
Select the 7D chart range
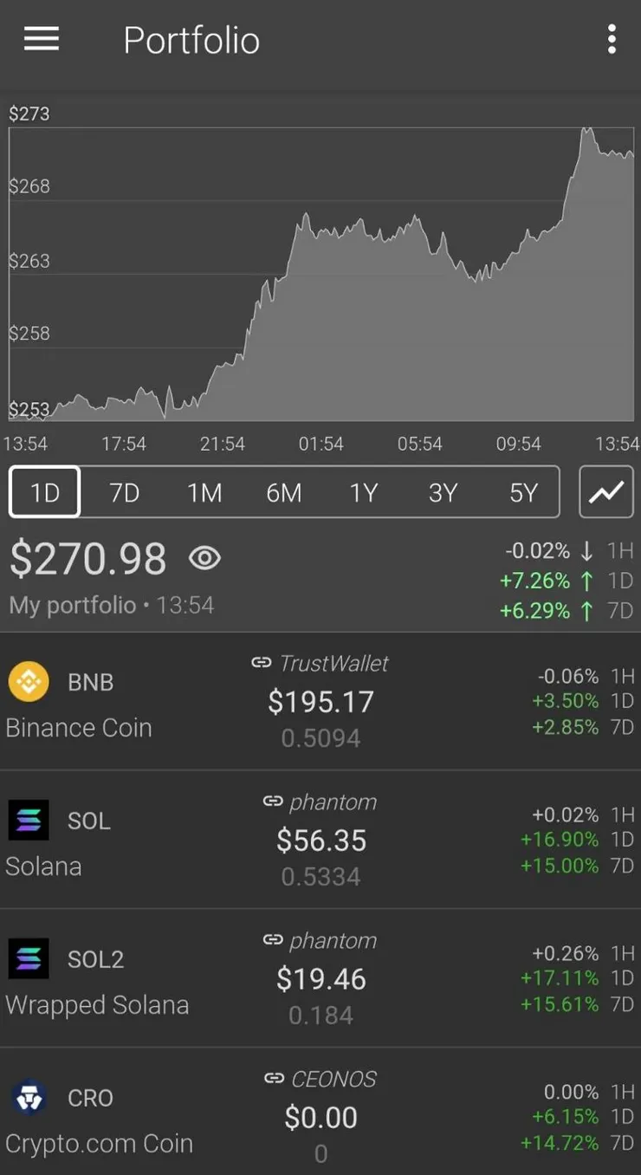point(125,492)
